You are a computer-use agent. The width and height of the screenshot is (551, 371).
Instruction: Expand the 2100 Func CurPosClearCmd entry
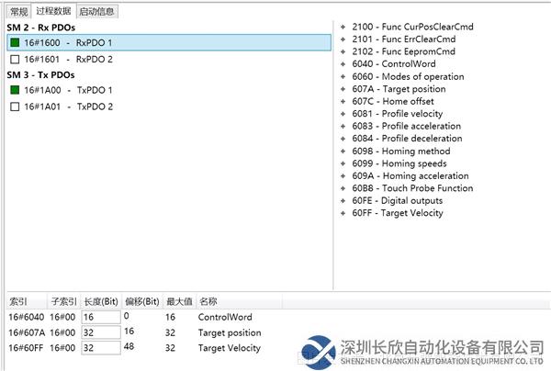click(343, 27)
